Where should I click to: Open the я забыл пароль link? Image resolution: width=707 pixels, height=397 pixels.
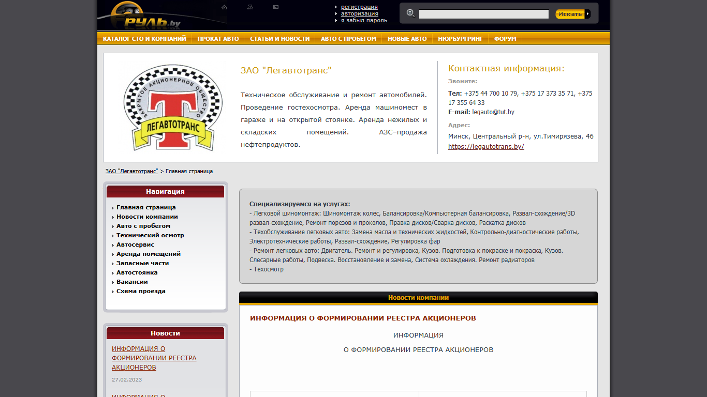(364, 20)
